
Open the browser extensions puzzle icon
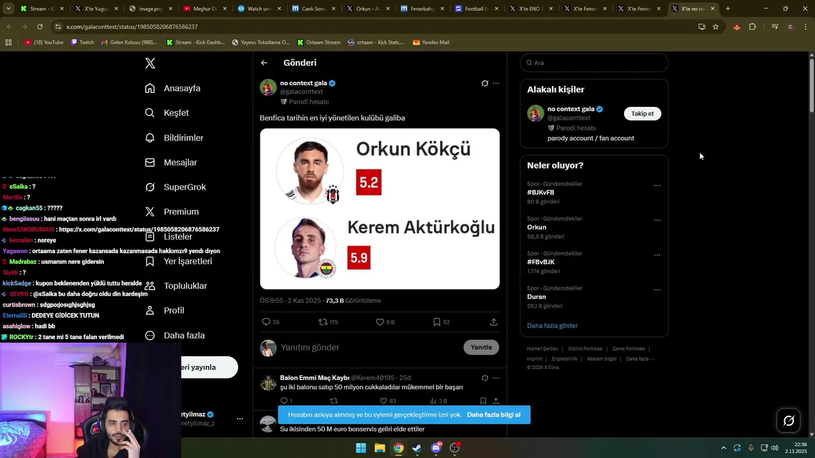point(753,27)
